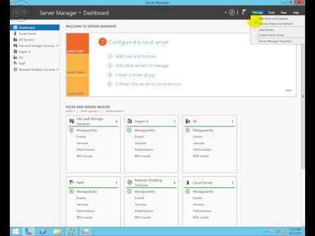Select All Servers in the left pane
The image size is (315, 236).
click(x=26, y=39)
